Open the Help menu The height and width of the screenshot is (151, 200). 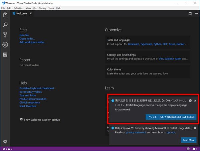(59, 8)
